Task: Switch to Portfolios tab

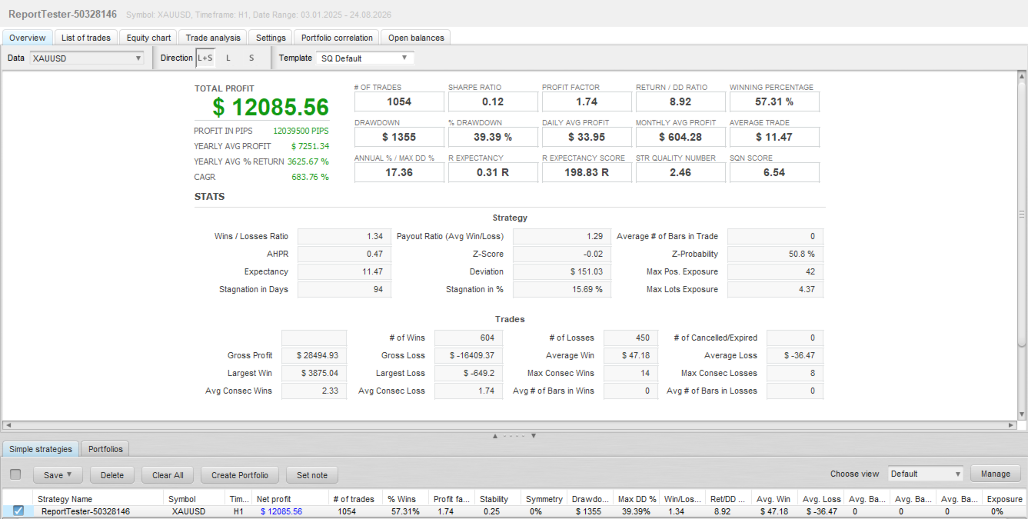Action: [105, 449]
